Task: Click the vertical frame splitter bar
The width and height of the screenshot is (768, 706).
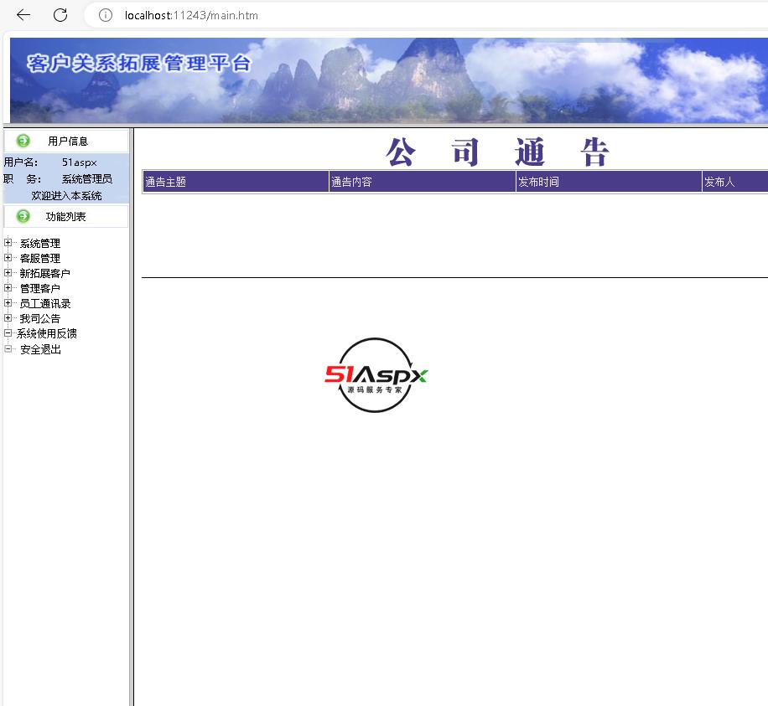Action: coord(132,417)
